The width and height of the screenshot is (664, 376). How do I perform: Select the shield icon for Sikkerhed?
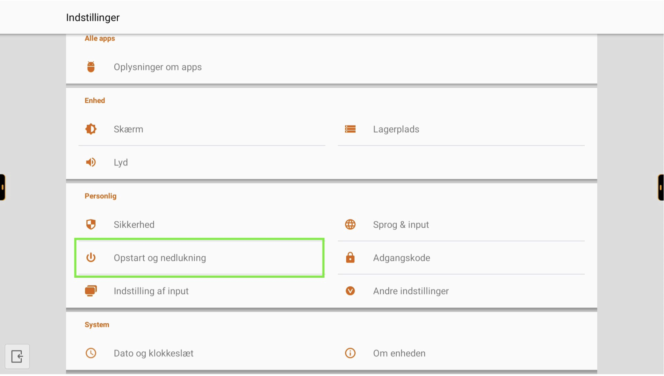[x=91, y=224]
